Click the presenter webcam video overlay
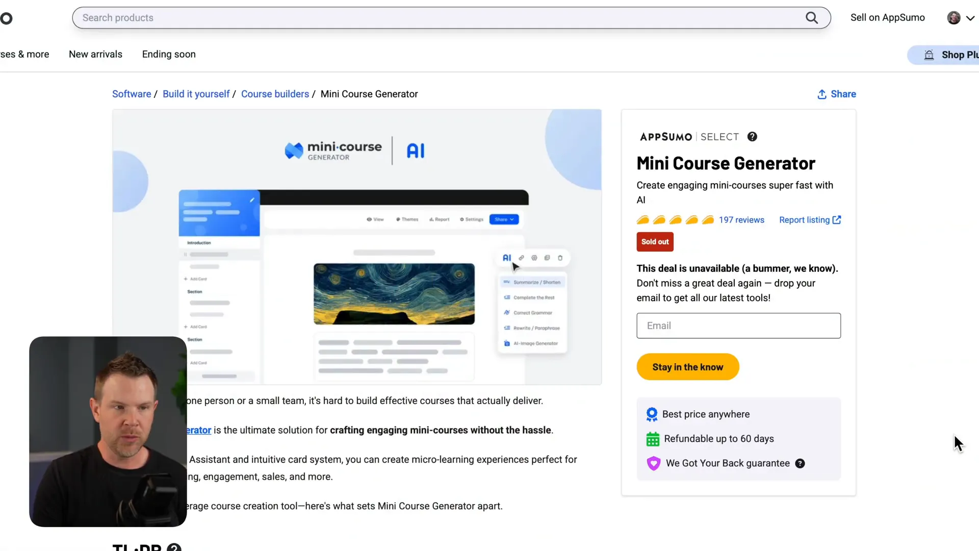Viewport: 979px width, 551px height. pos(108,432)
